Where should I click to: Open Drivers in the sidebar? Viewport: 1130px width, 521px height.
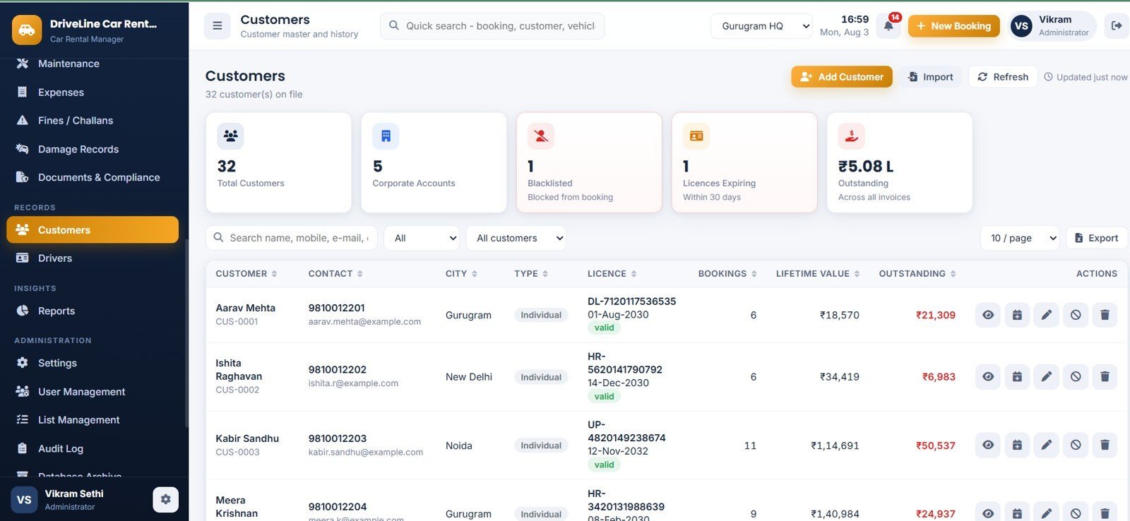point(93,258)
